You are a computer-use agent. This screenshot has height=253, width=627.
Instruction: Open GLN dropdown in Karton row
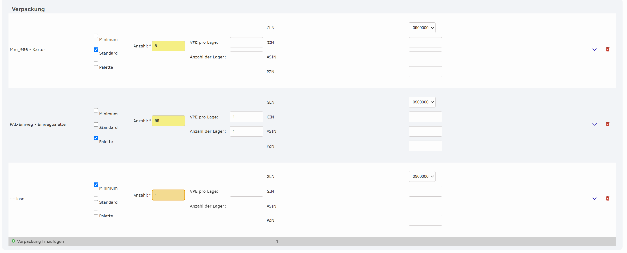(422, 28)
